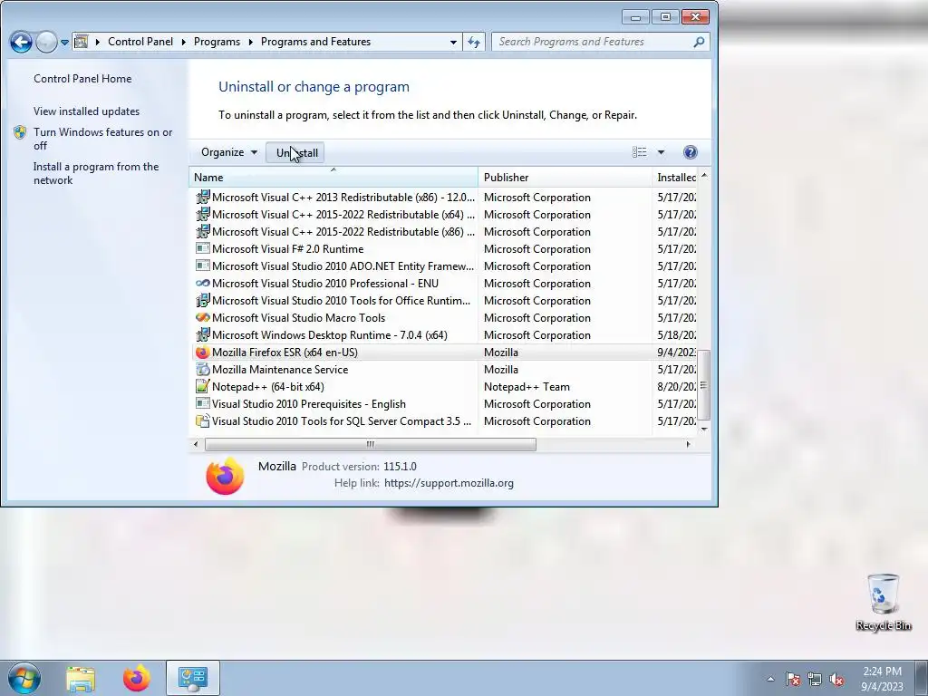Screen dimensions: 928x696
Task: Open the Windows Start menu
Action: tap(24, 678)
